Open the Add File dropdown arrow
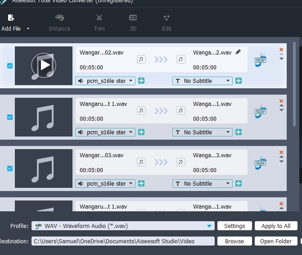This screenshot has width=302, height=255. (28, 29)
